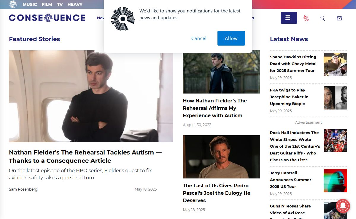Read 'The Rehearsal Tackles Autism' headline

(x=85, y=157)
